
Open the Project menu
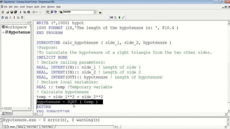29,7
